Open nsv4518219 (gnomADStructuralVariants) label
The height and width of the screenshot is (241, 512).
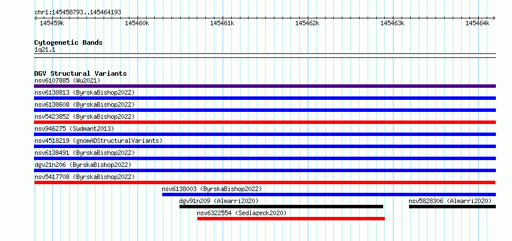click(98, 141)
